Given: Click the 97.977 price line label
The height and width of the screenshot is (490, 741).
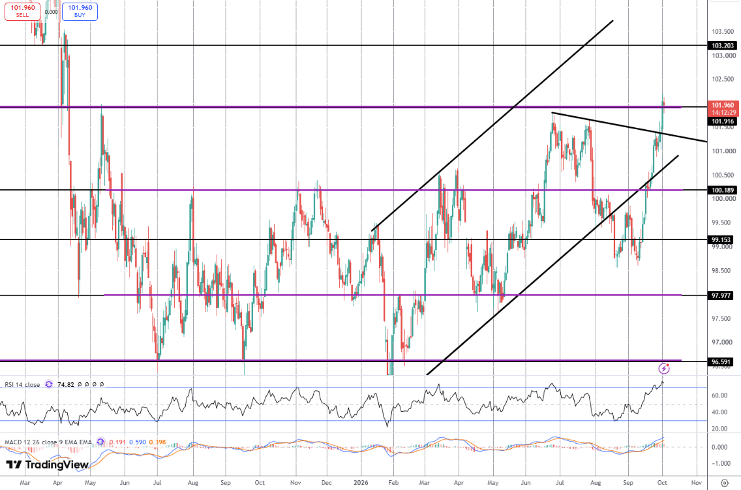Looking at the screenshot, I should coord(721,296).
